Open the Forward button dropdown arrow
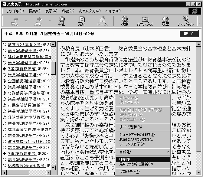Viewport: 203px width, 177px height. tap(49, 21)
